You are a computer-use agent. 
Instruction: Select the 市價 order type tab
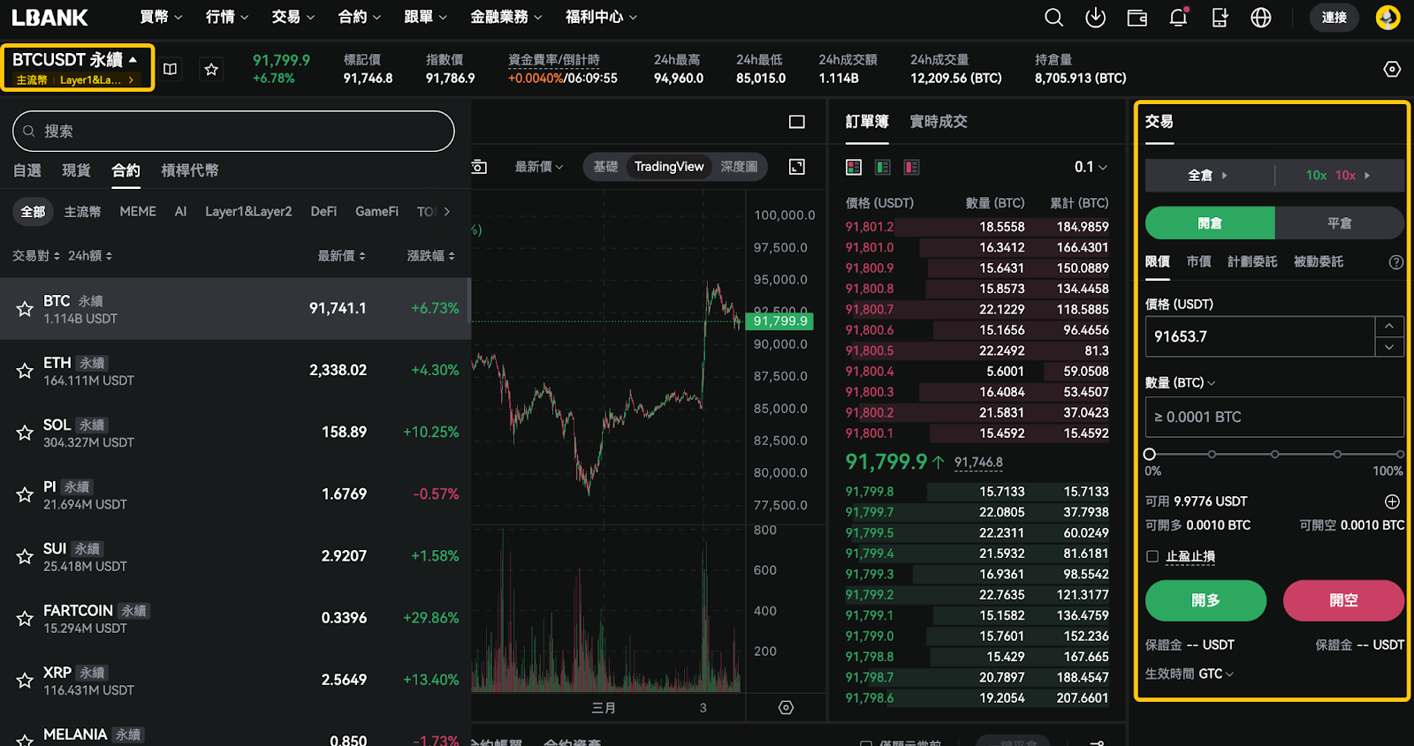(x=1199, y=262)
